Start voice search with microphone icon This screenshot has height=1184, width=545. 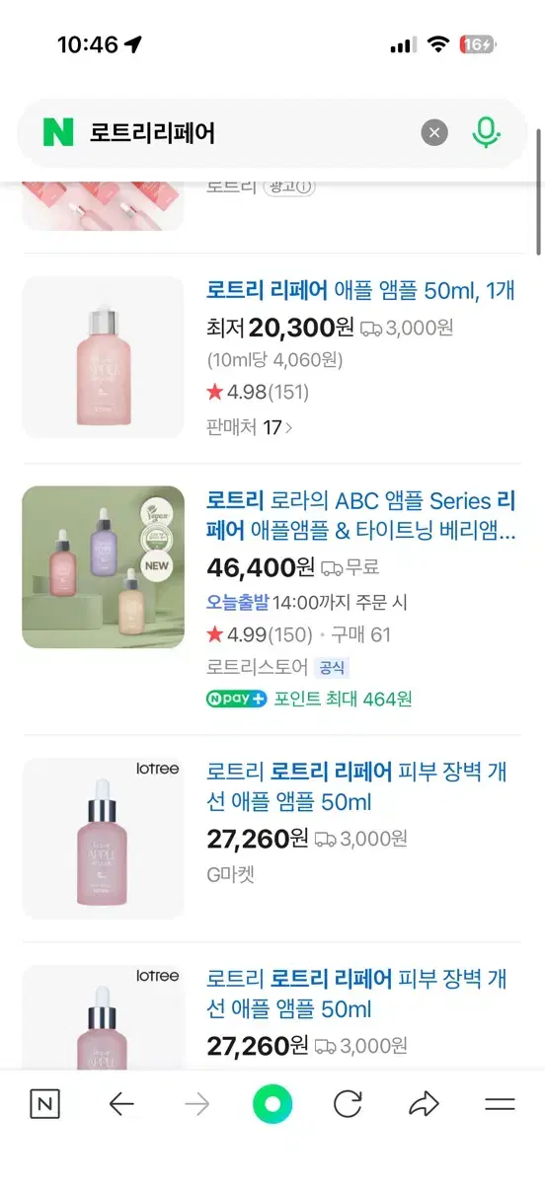tap(485, 132)
